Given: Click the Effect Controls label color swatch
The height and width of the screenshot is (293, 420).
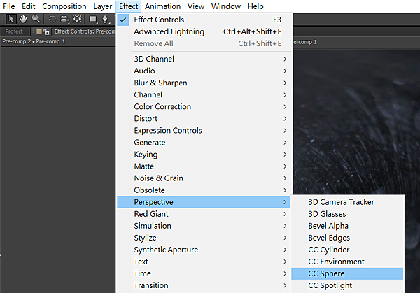Looking at the screenshot, I should click(38, 31).
